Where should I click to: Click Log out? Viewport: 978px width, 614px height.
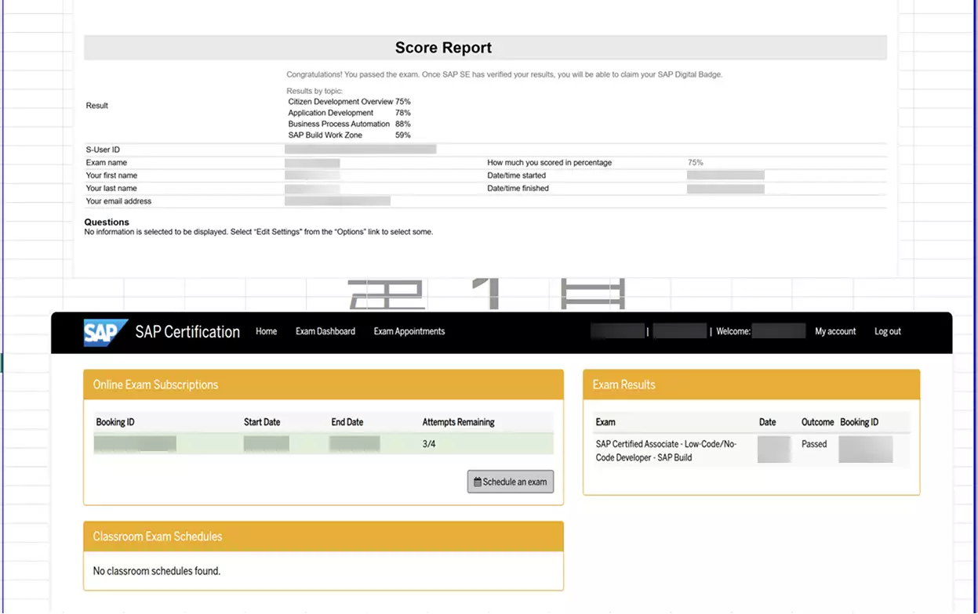point(887,331)
